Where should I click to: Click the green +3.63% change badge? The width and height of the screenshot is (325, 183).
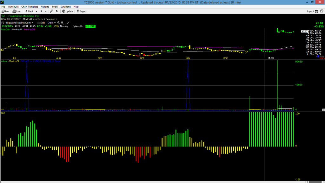coord(90,26)
